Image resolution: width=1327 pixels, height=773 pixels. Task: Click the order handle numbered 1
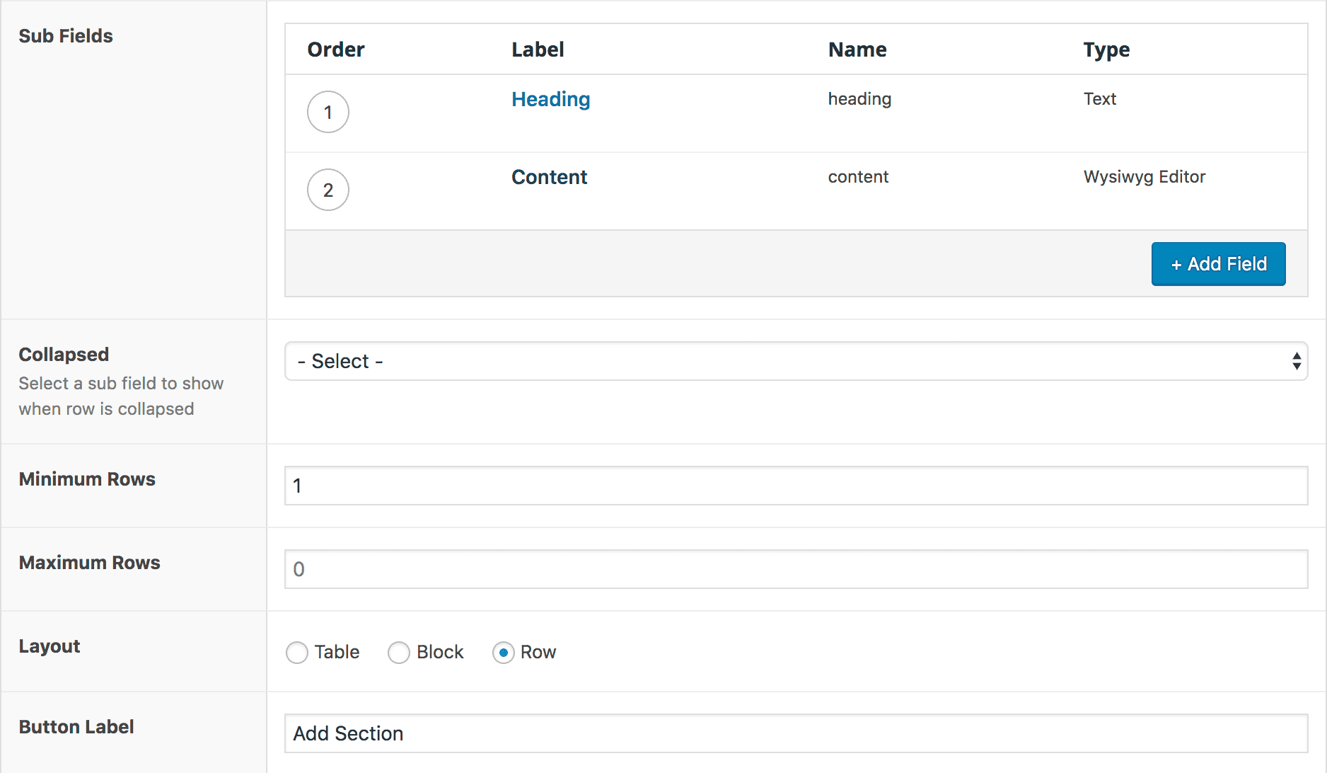click(328, 112)
